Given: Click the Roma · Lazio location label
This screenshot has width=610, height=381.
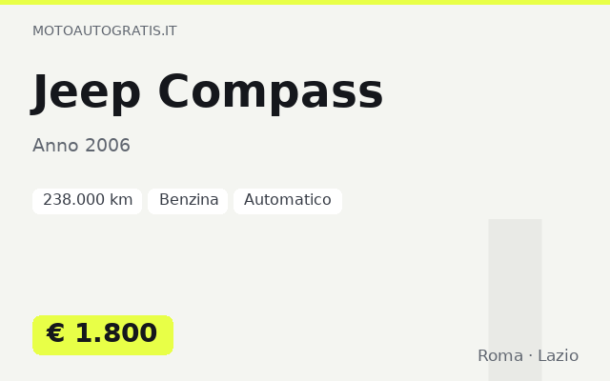Looking at the screenshot, I should coord(528,355).
